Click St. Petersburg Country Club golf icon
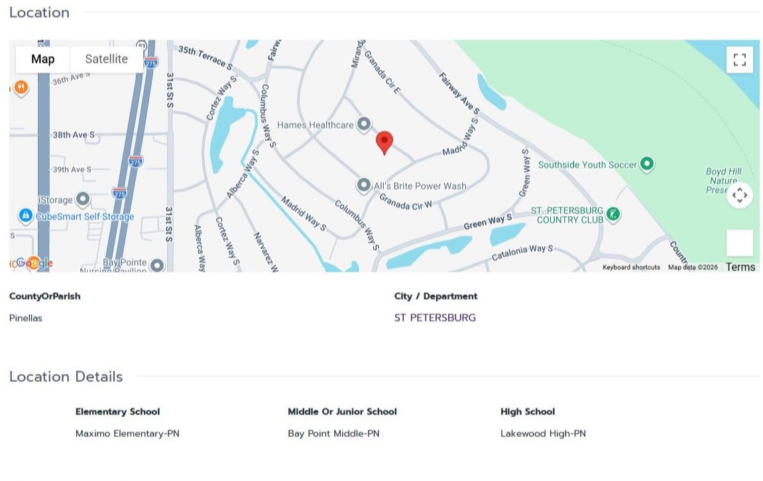The image size is (763, 481). pos(613,214)
